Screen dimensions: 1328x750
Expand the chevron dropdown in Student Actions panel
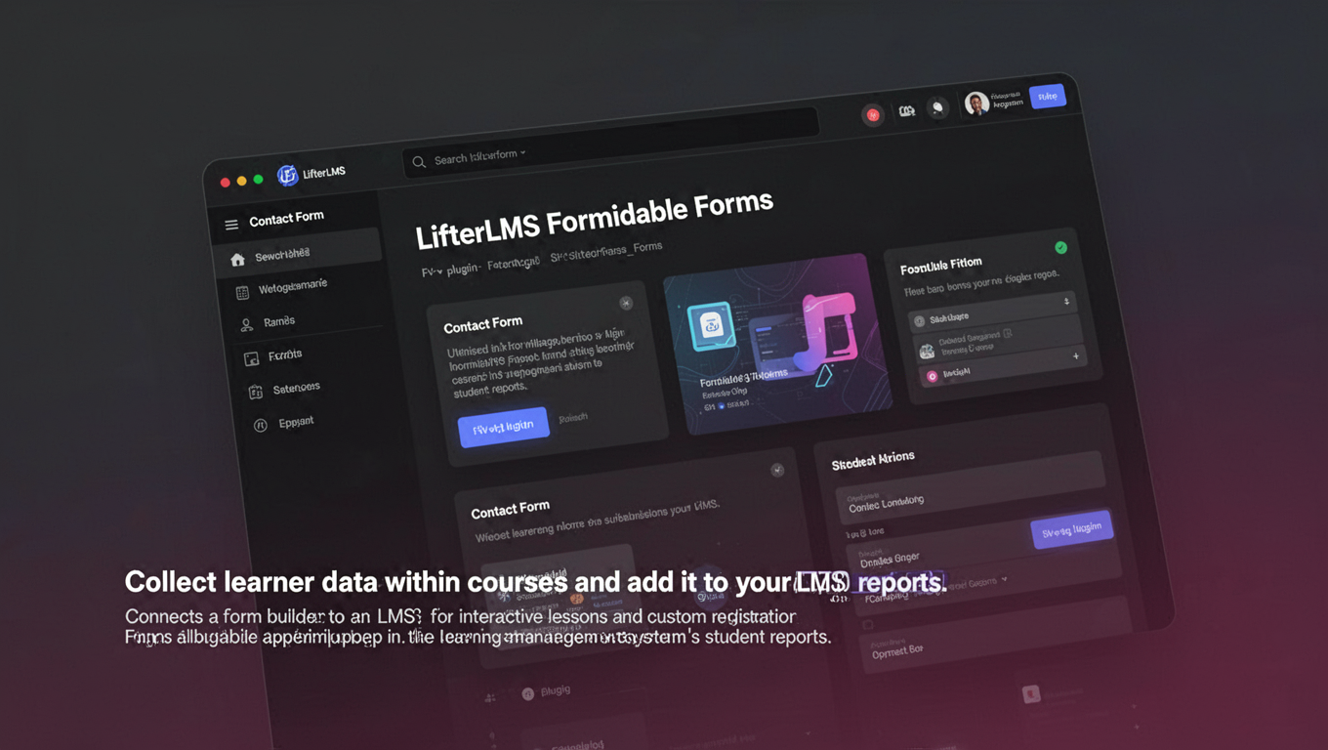1004,580
